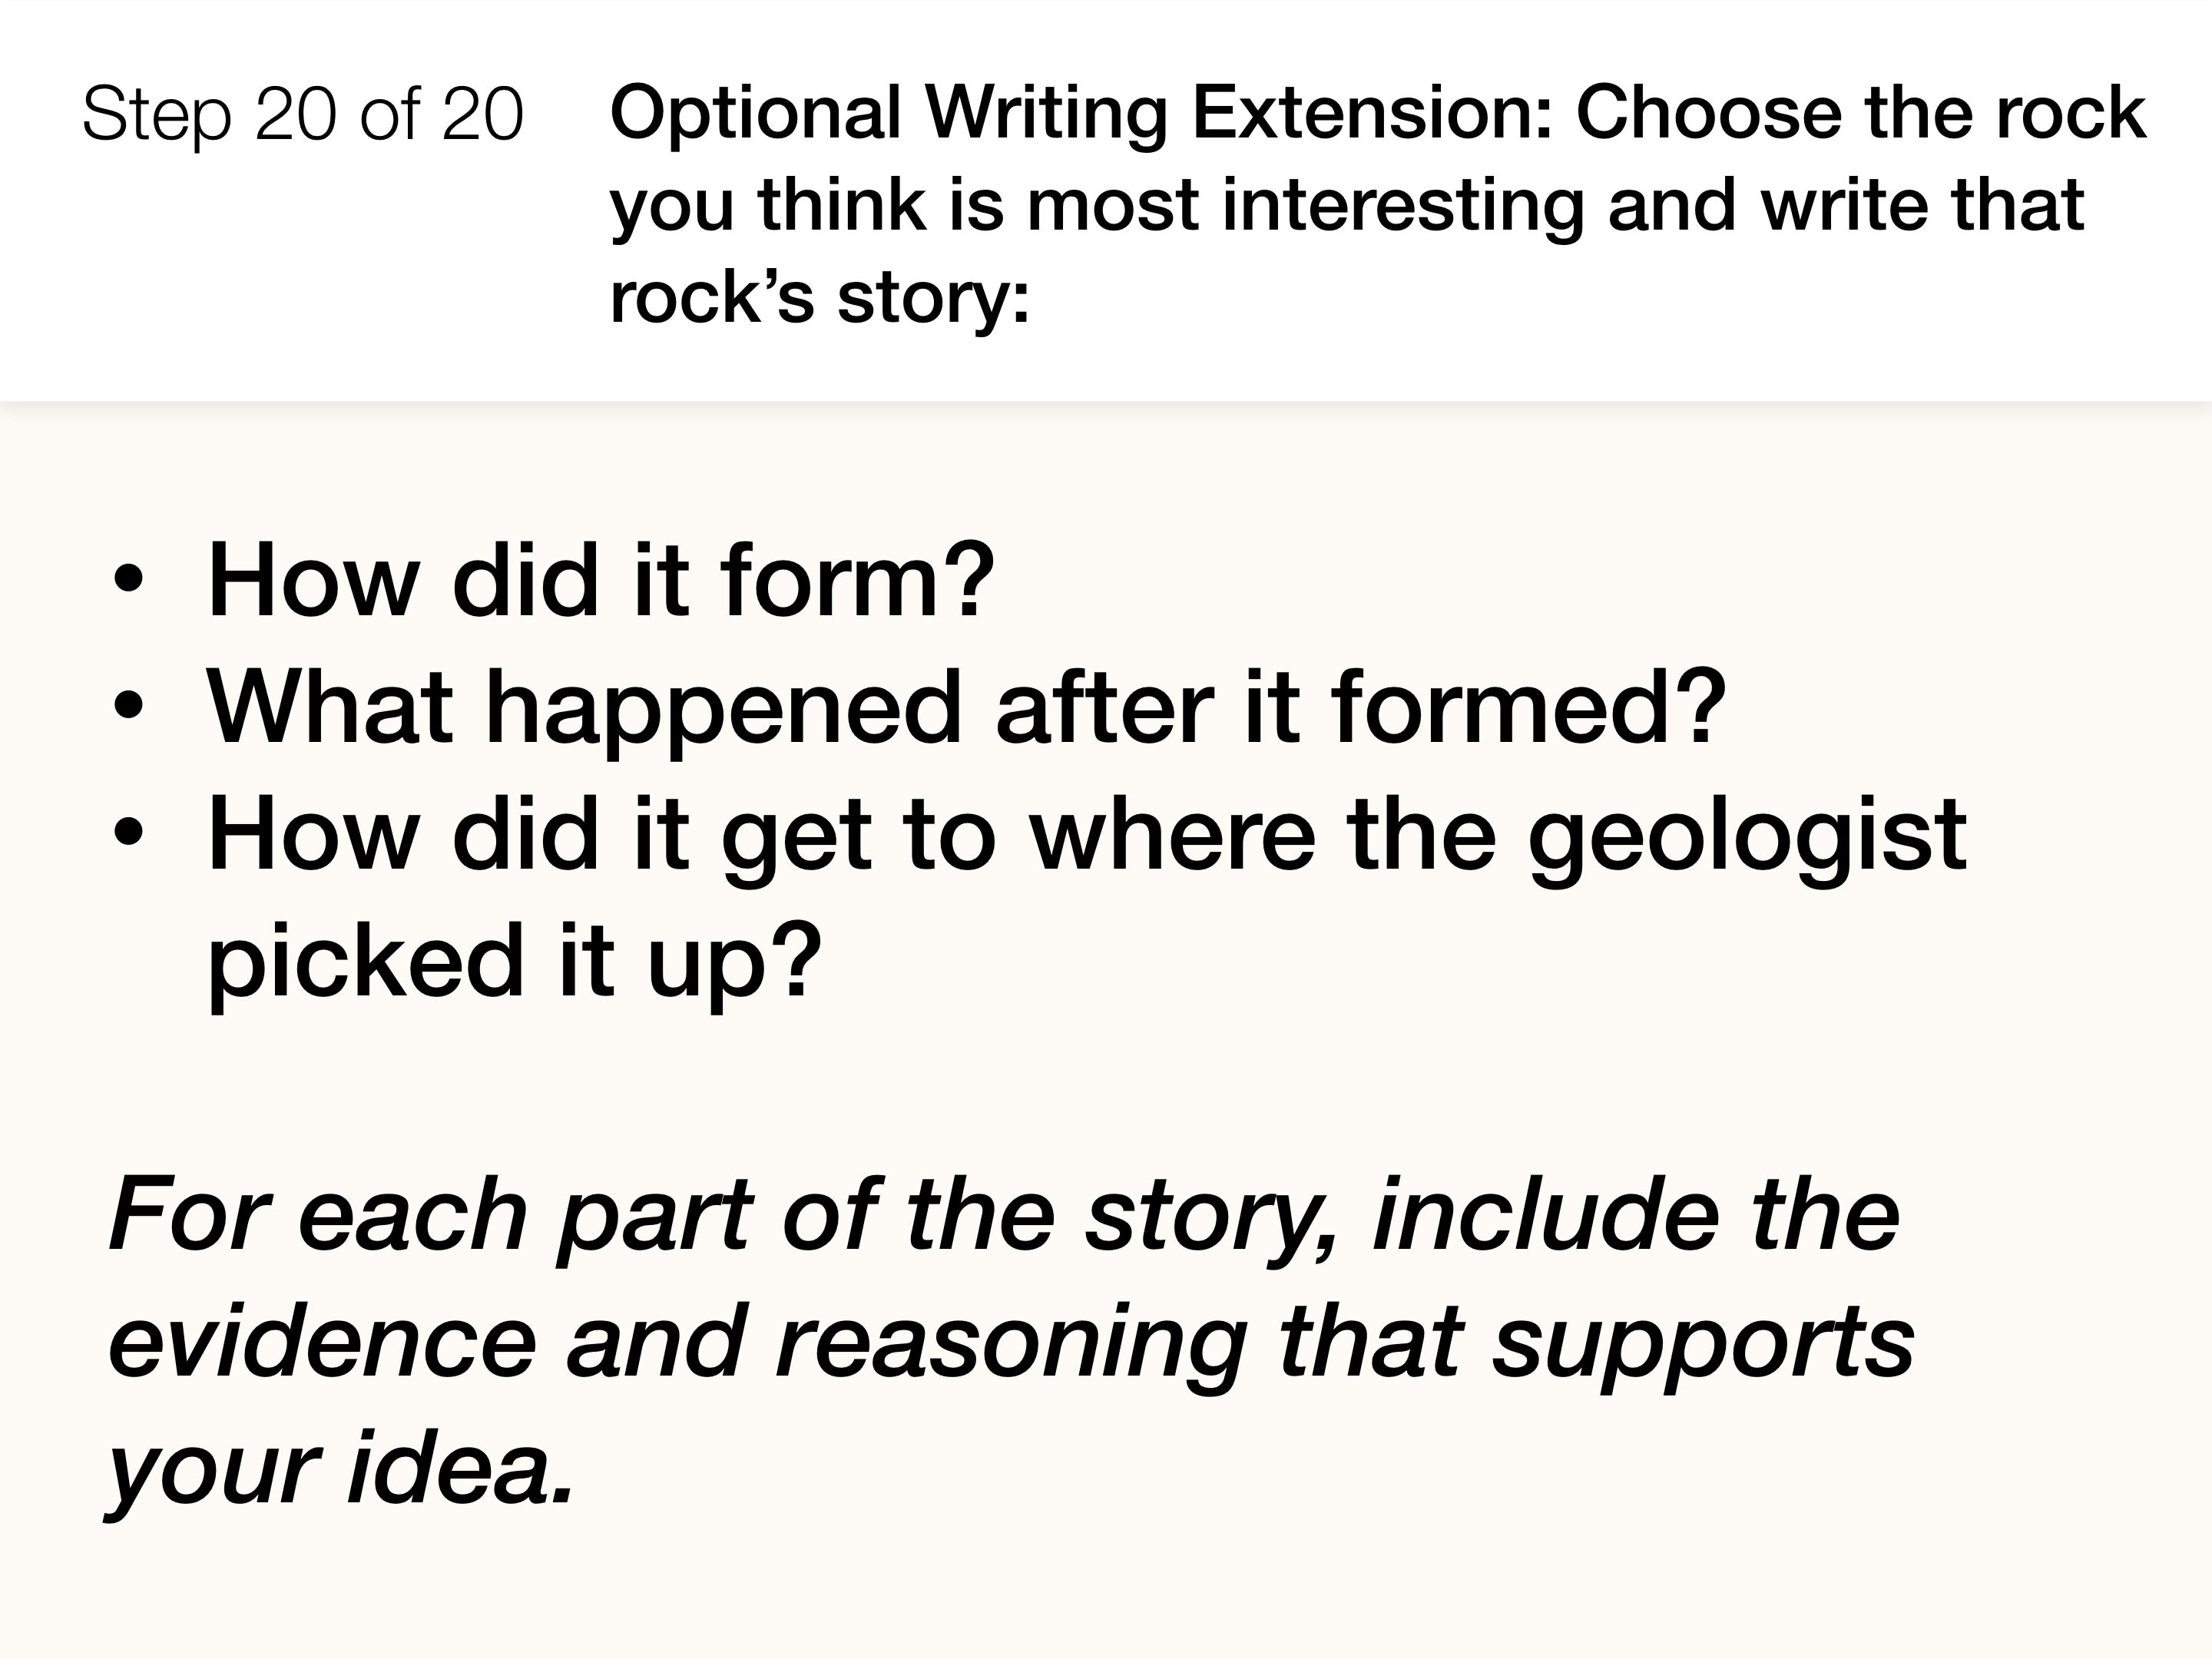Click the words 'rock's story:' in the heading
The width and height of the screenshot is (2212, 1659).
[x=819, y=298]
